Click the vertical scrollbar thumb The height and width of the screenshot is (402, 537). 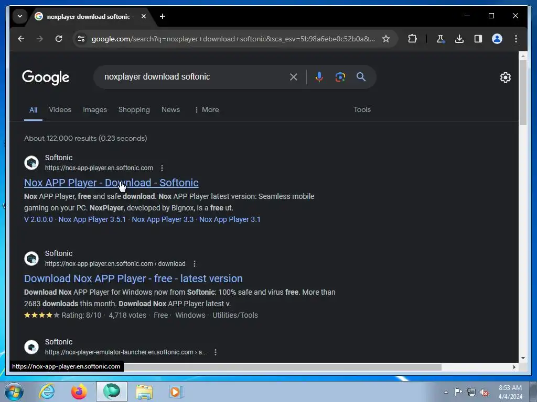pos(523,92)
